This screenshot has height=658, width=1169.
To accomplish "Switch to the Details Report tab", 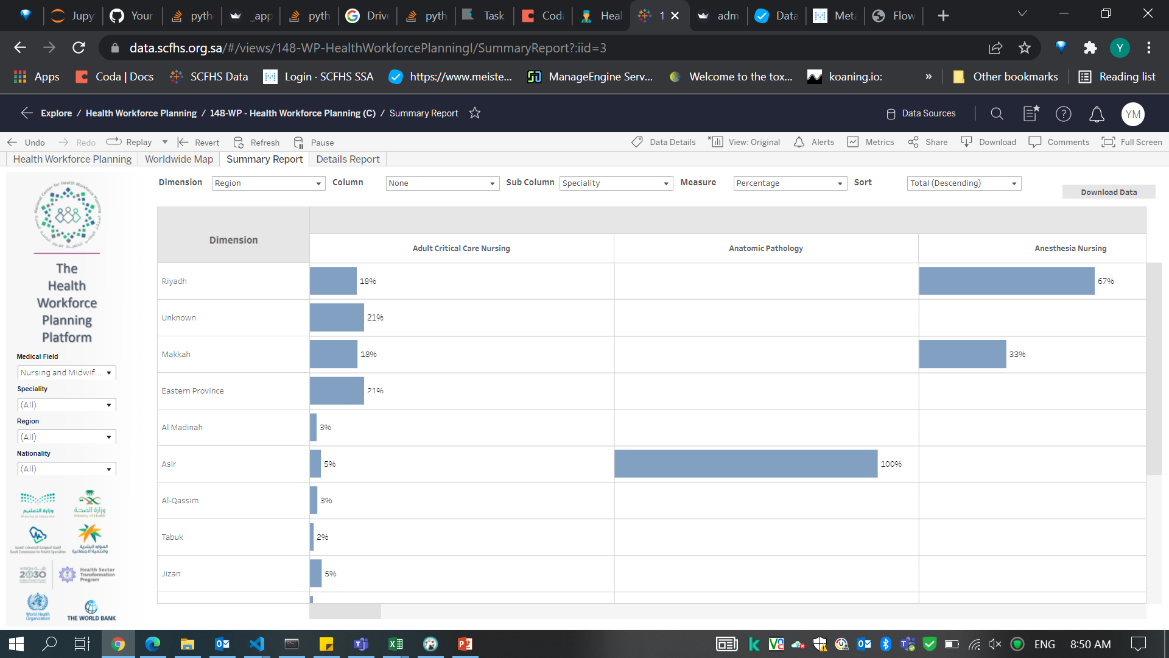I will coord(347,159).
